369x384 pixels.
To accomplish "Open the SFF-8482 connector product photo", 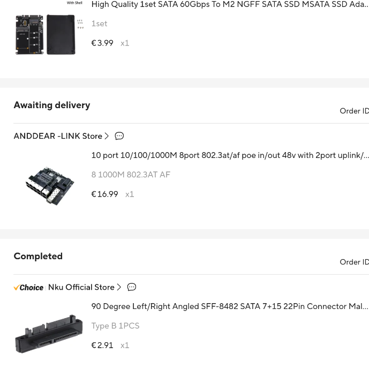I will (49, 334).
